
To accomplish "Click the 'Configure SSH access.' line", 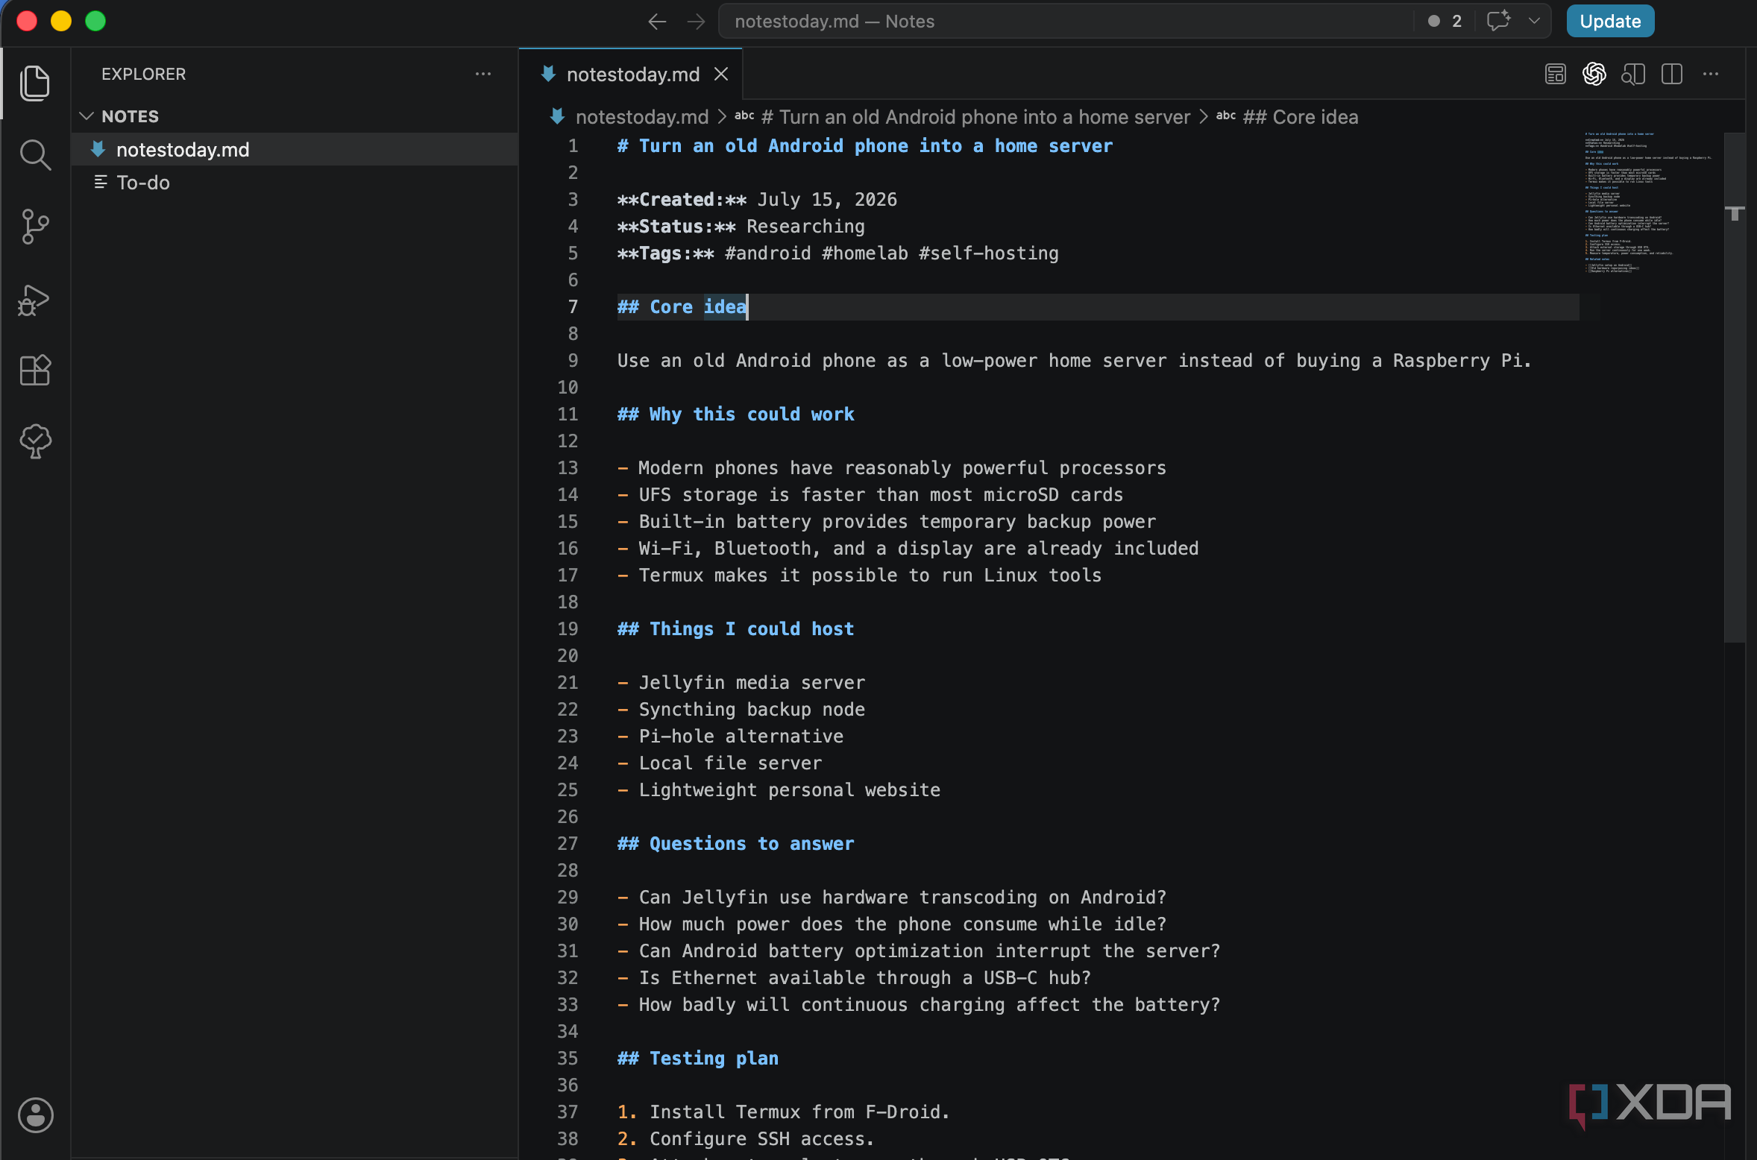I will [x=746, y=1139].
